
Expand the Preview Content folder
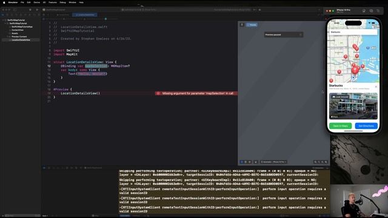7,36
